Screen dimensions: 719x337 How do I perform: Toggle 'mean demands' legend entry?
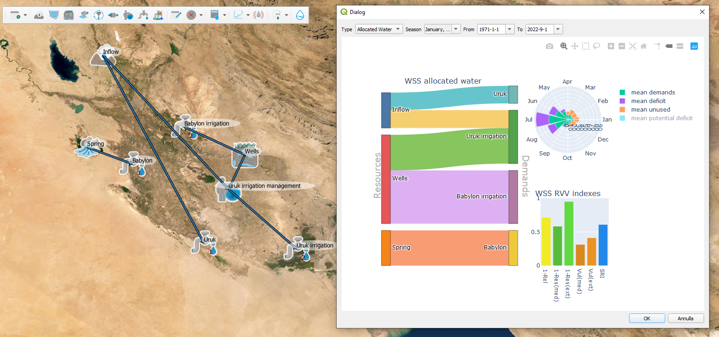pyautogui.click(x=647, y=92)
